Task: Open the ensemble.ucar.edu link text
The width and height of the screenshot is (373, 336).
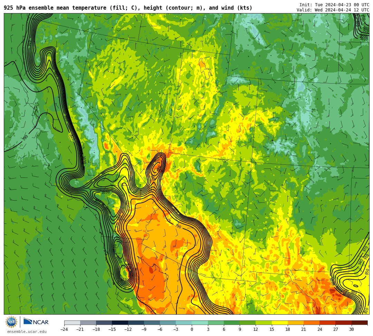Action: coord(27,332)
